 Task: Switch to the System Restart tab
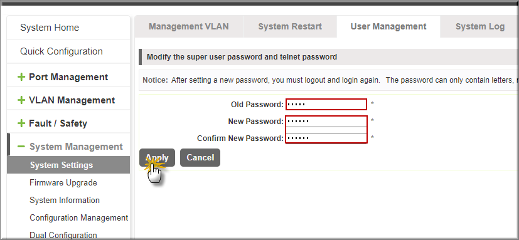click(290, 26)
